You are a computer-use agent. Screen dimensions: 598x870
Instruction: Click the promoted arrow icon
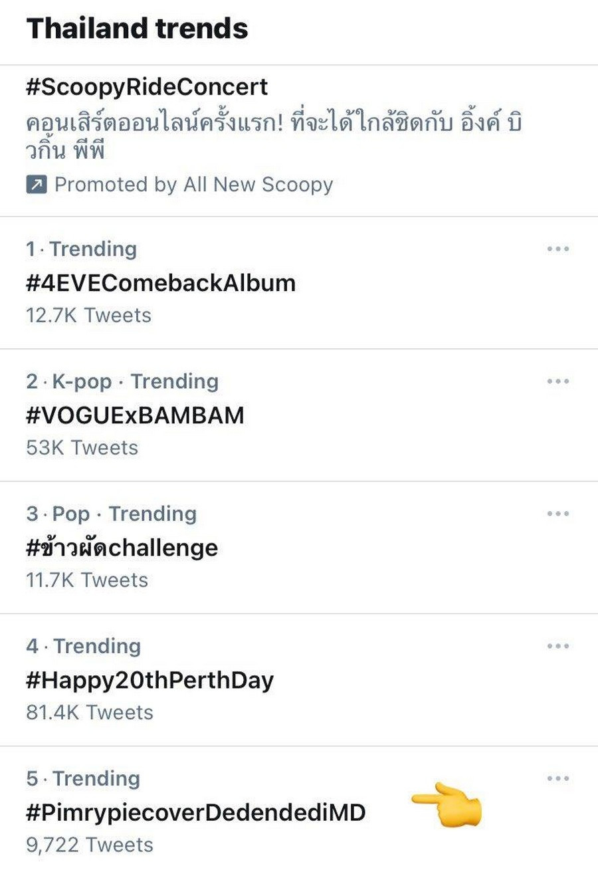(x=37, y=185)
